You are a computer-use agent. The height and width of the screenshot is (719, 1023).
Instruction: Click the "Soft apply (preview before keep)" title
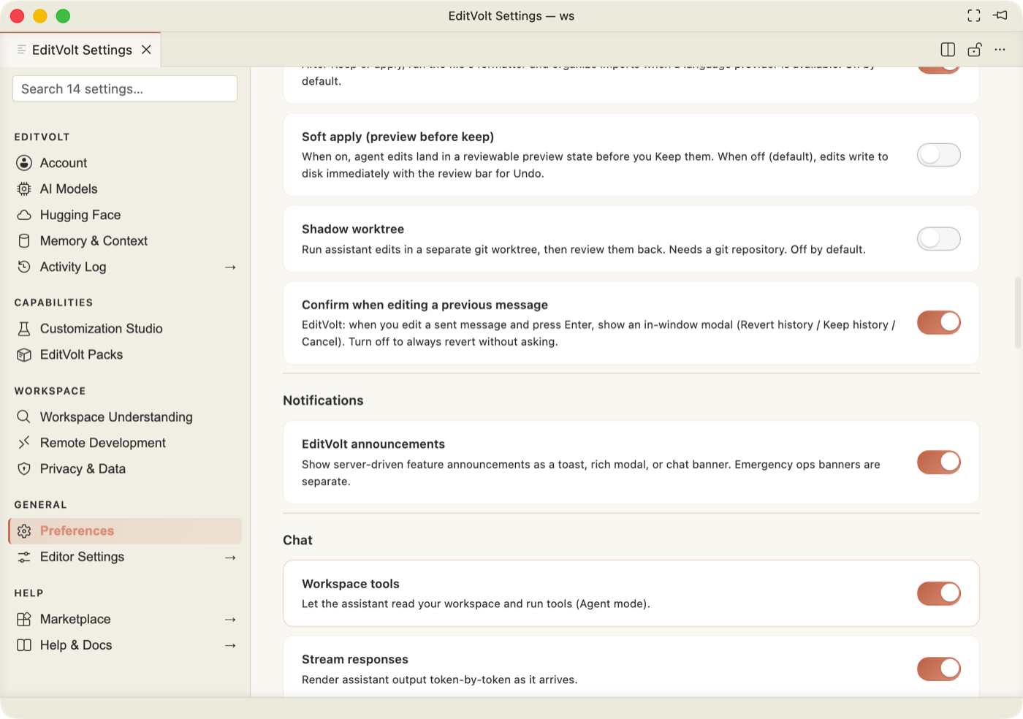(x=398, y=137)
